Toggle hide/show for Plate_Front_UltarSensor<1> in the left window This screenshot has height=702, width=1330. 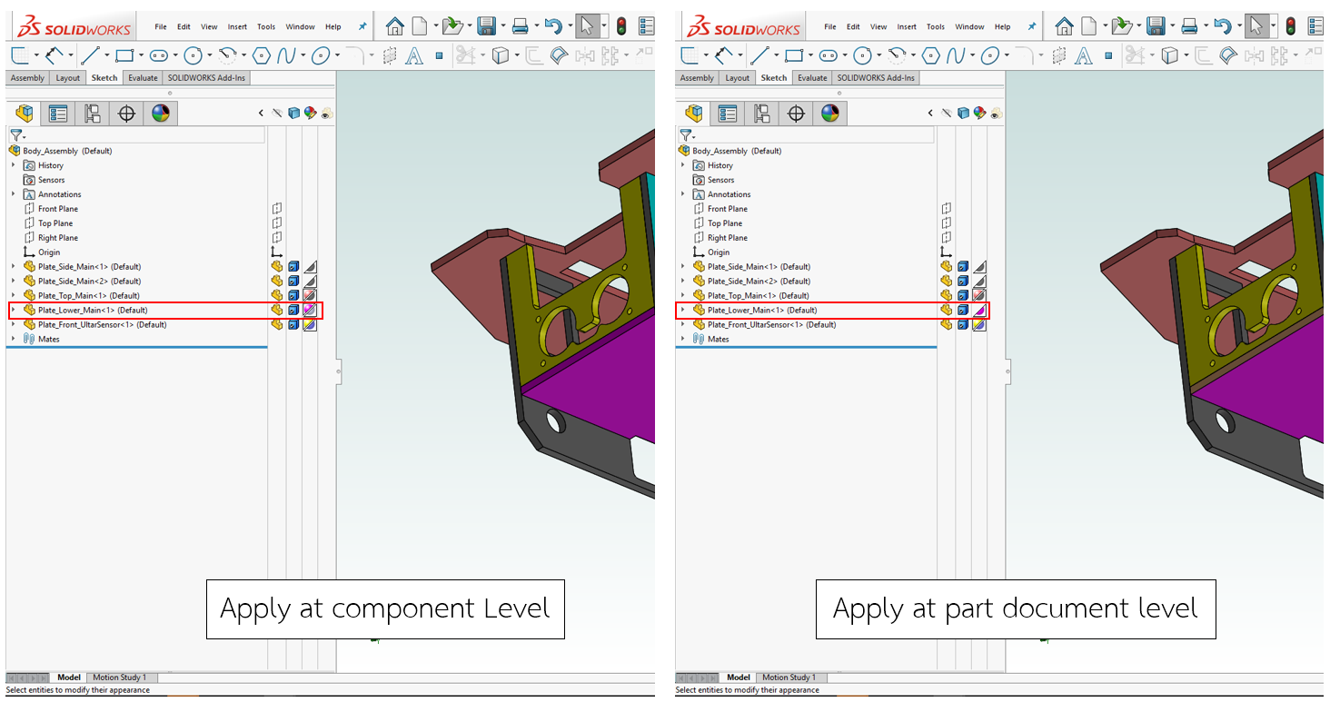(x=277, y=325)
